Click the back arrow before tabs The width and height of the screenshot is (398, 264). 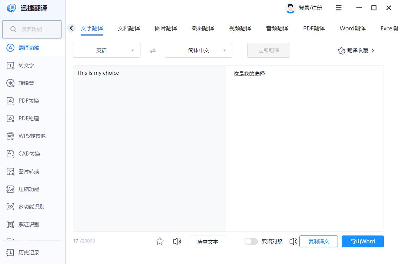click(x=72, y=28)
